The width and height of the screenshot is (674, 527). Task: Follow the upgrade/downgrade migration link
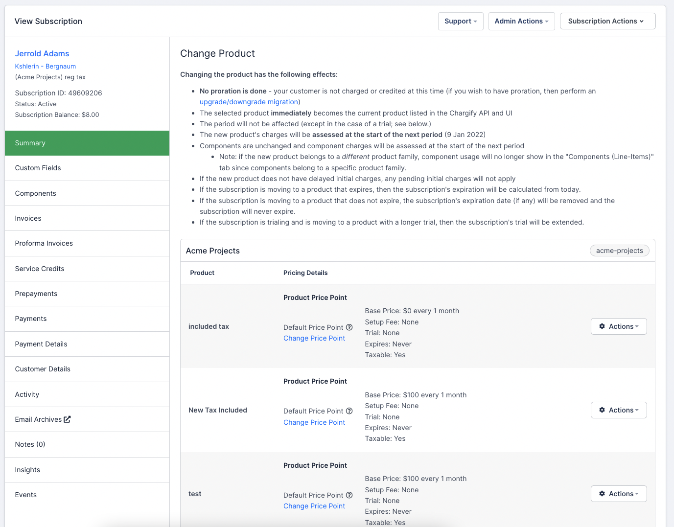[249, 102]
